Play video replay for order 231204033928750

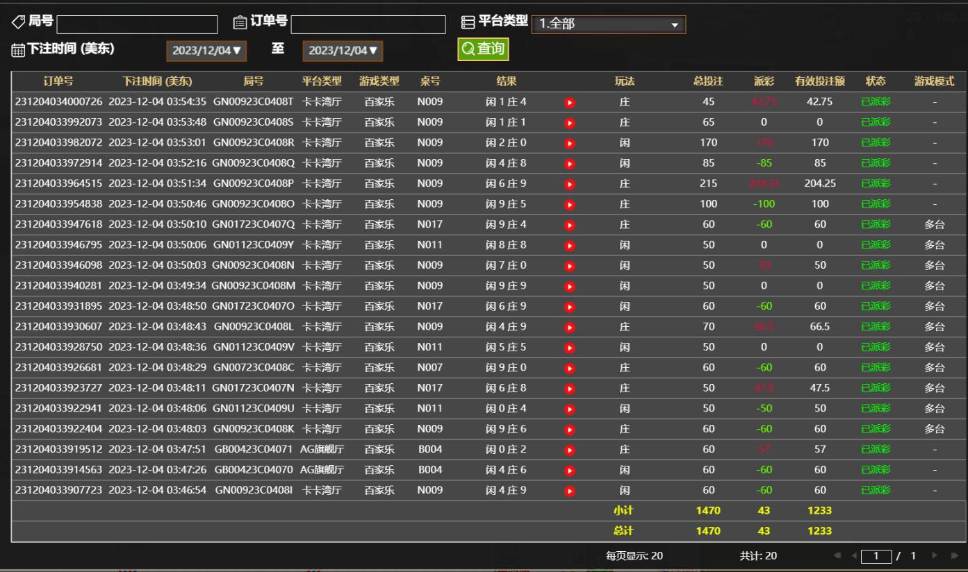pos(570,347)
